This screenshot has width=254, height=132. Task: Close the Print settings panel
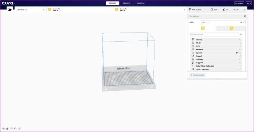click(x=245, y=16)
